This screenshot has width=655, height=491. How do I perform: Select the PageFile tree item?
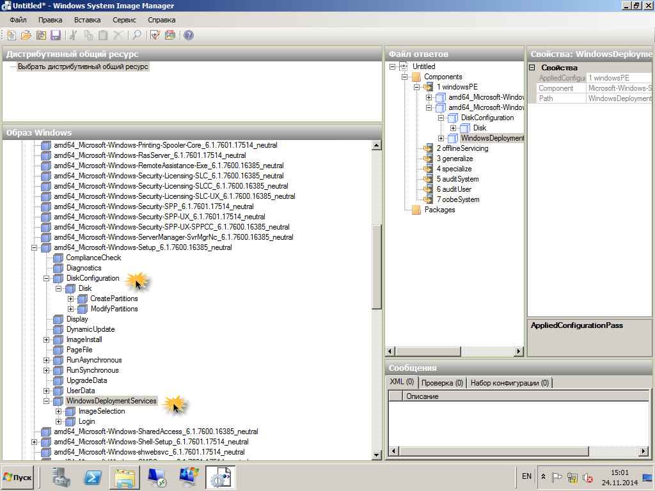[x=79, y=350]
